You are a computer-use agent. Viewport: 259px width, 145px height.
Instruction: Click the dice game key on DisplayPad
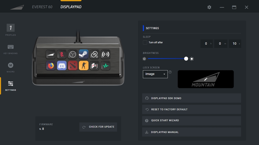coord(95,66)
